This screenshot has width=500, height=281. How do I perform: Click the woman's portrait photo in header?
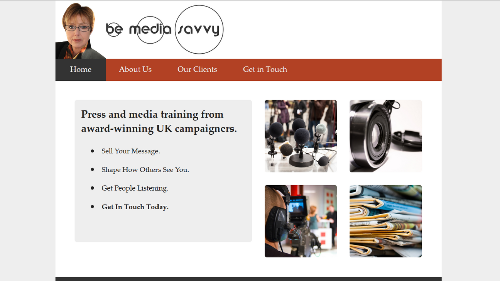(79, 31)
